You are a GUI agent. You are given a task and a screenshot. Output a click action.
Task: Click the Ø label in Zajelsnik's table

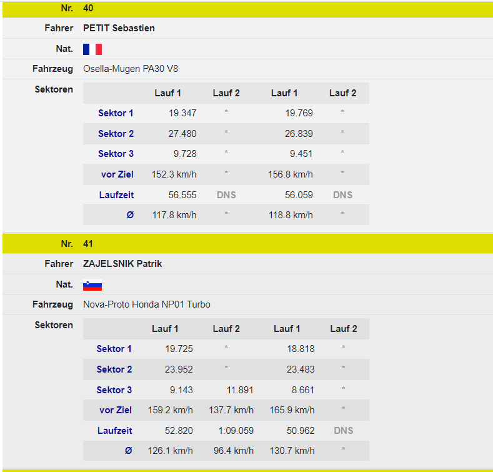(x=129, y=451)
